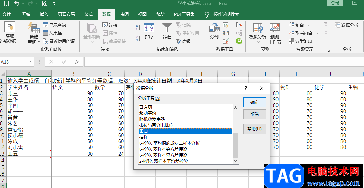The width and height of the screenshot is (364, 188).
Task: Click Remove Duplicates icon in 数据工具
Action: click(x=226, y=33)
